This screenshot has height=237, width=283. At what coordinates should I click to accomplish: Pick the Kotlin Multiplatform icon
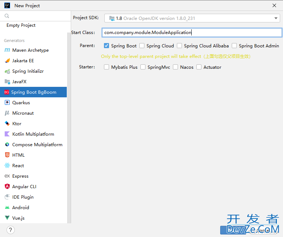point(7,134)
